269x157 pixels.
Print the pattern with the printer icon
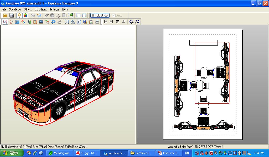(97, 22)
